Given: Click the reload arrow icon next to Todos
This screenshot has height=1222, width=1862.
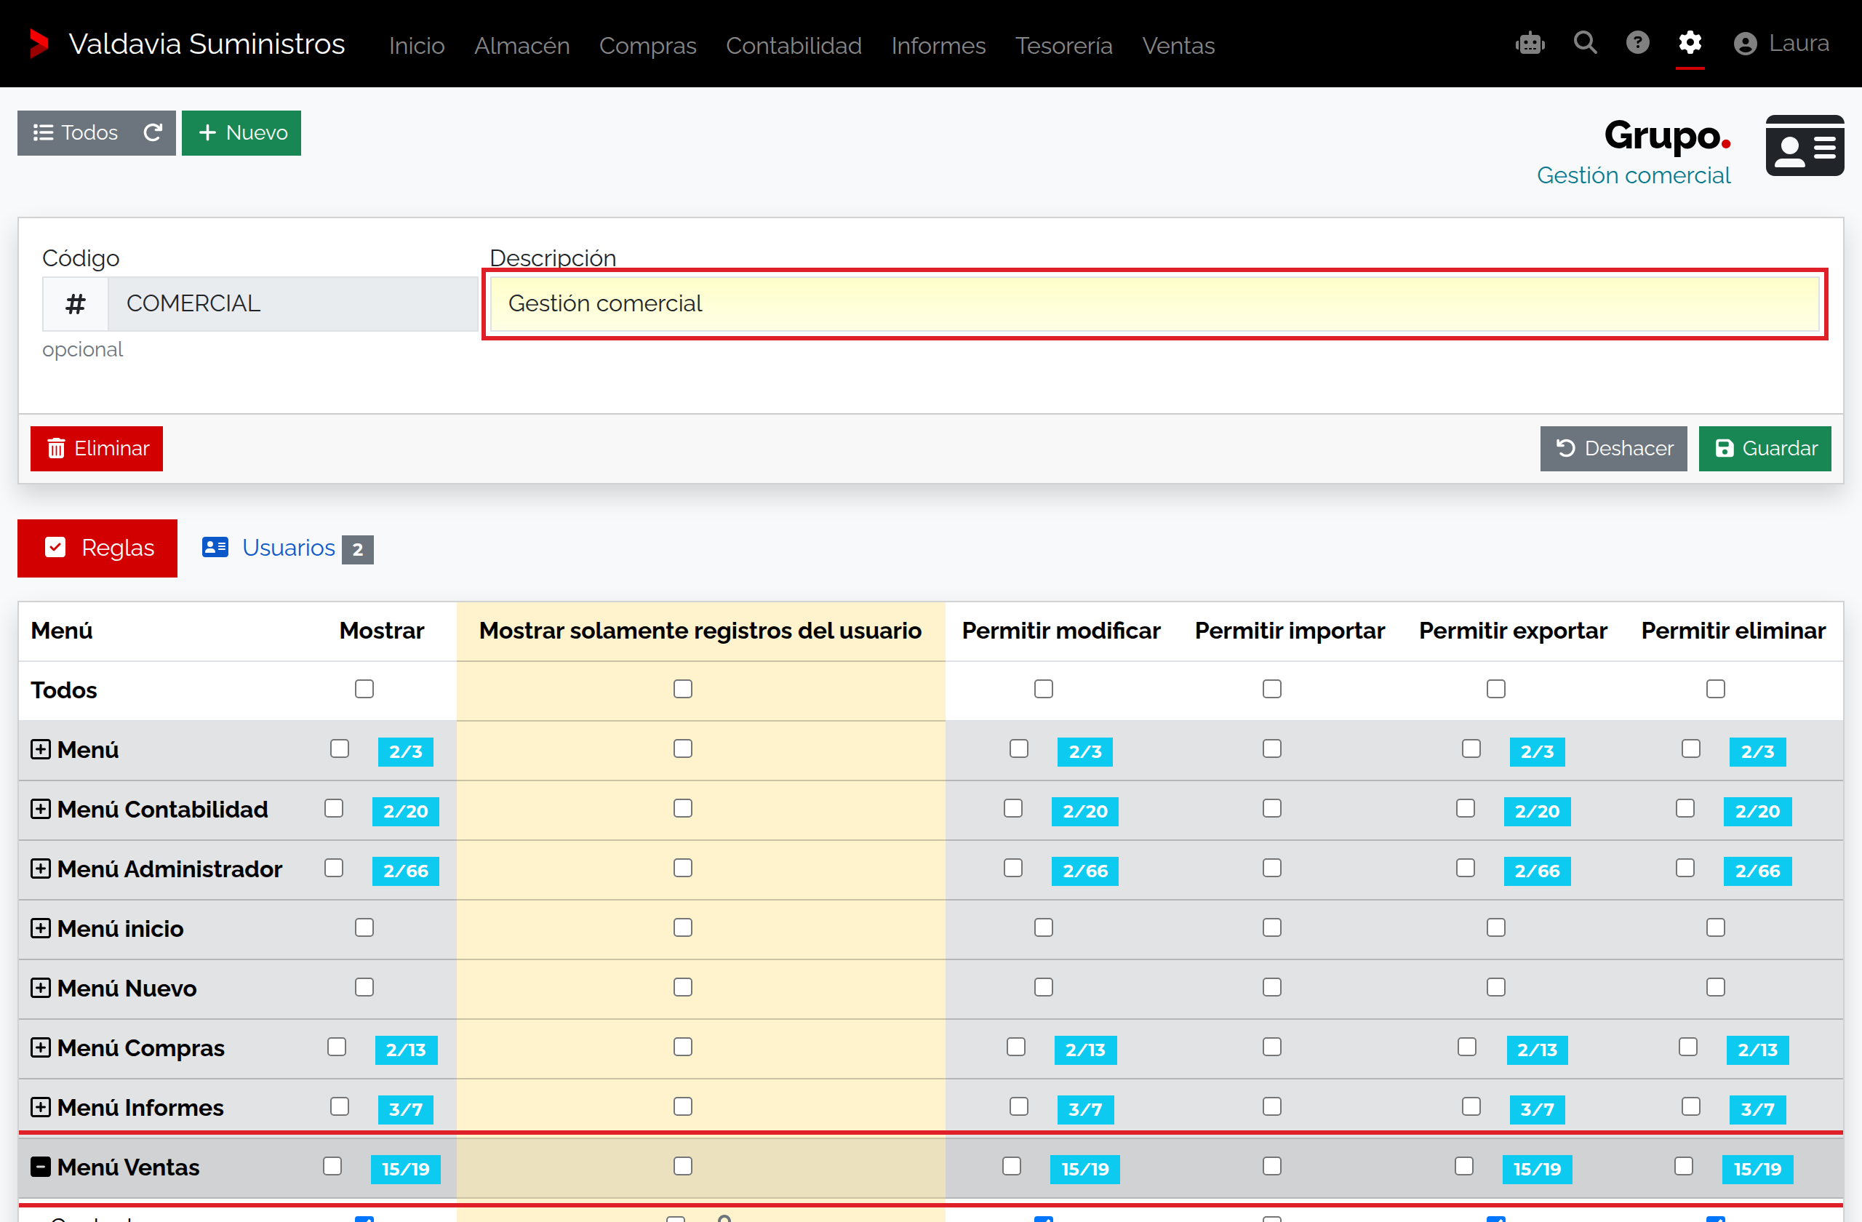Looking at the screenshot, I should point(153,132).
